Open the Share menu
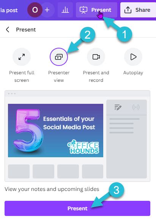The height and width of the screenshot is (219, 156). [138, 10]
